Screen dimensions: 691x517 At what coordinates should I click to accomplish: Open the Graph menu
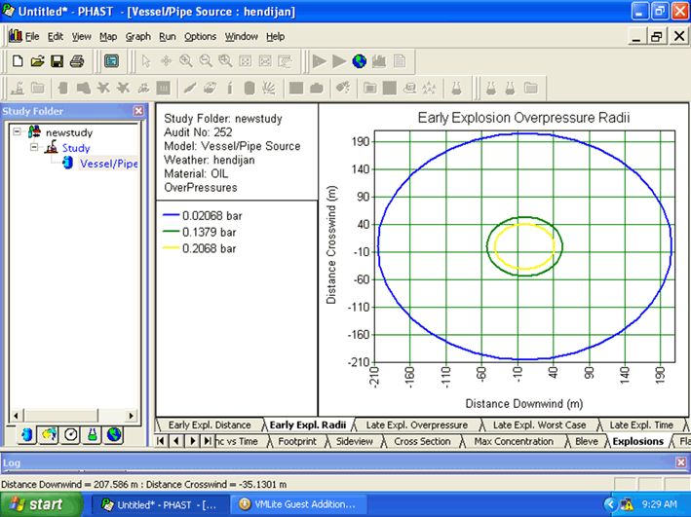point(138,36)
